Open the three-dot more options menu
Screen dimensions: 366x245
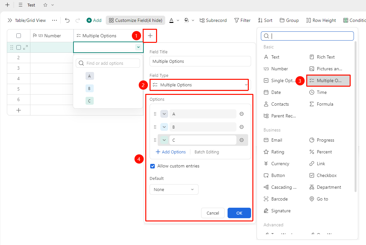pos(55,20)
